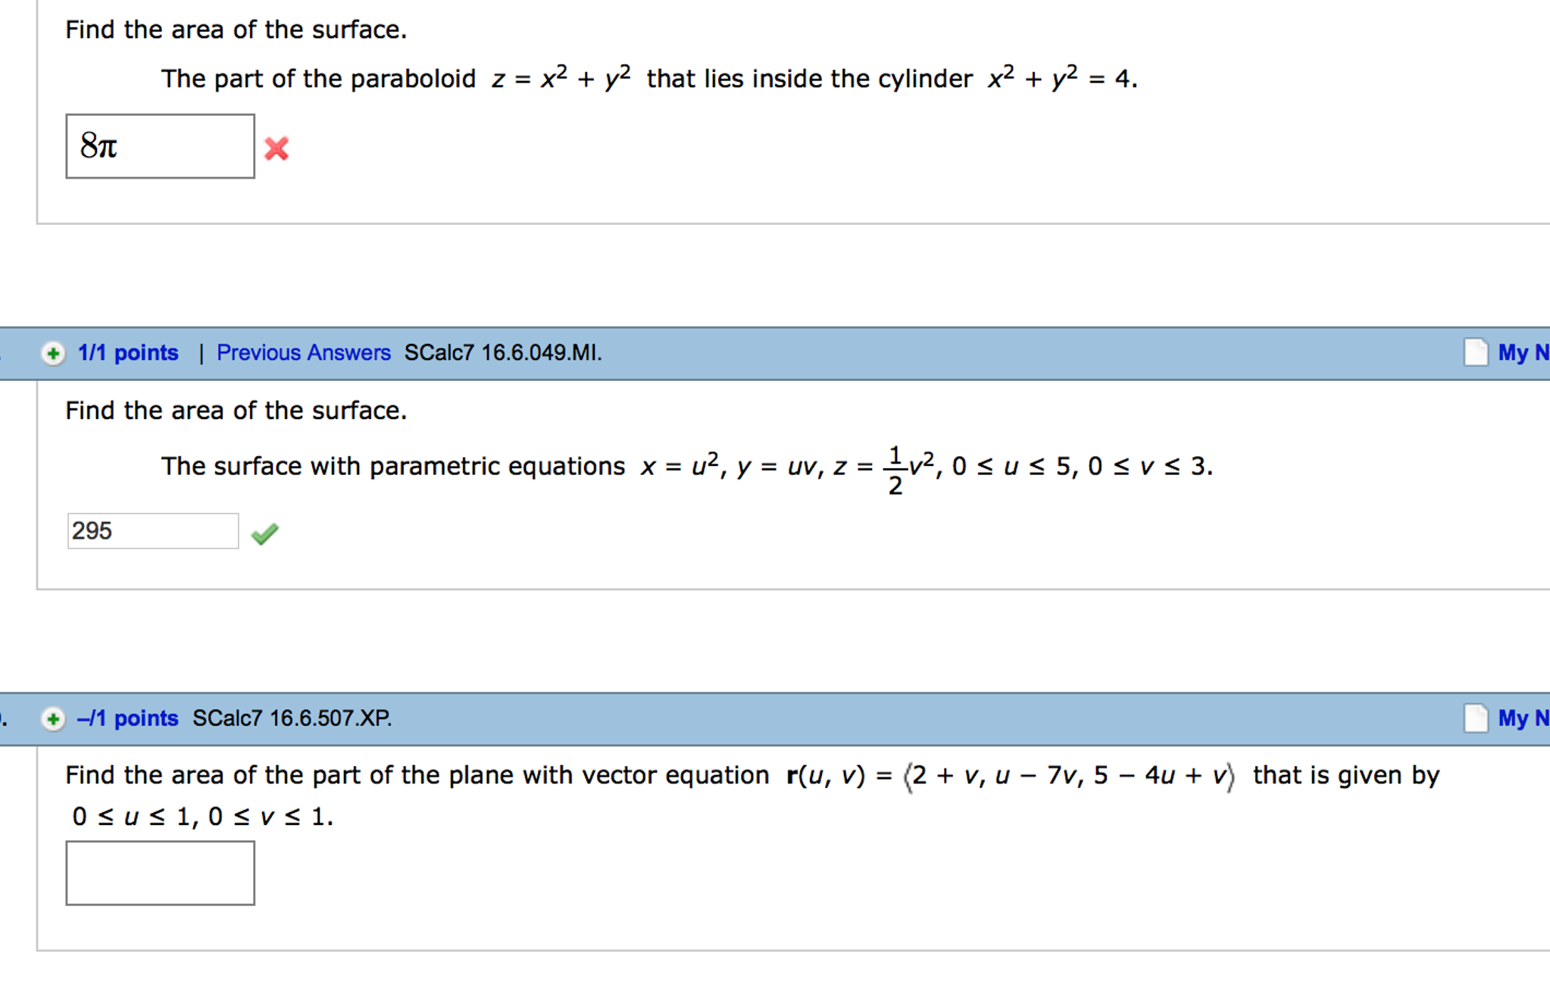The image size is (1550, 991).
Task: Click the SCalc7 16.6.507.XP. question code
Action: point(292,718)
